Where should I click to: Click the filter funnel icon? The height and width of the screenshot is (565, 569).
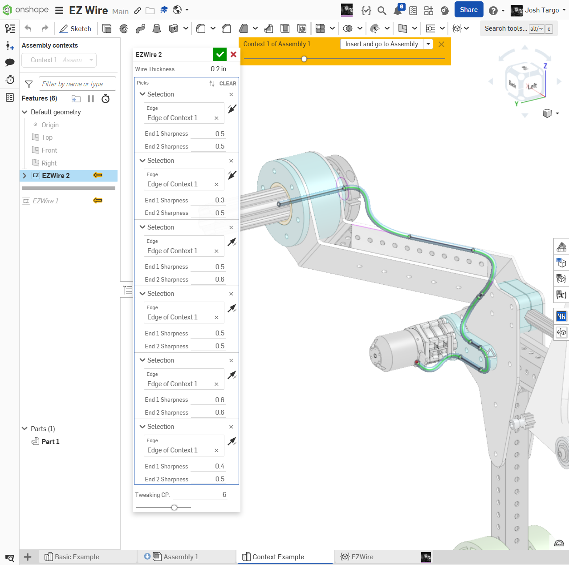click(29, 84)
